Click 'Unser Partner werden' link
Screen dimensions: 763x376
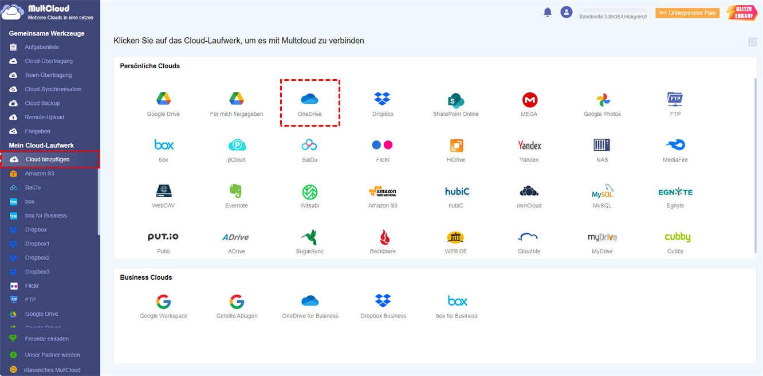coord(52,355)
